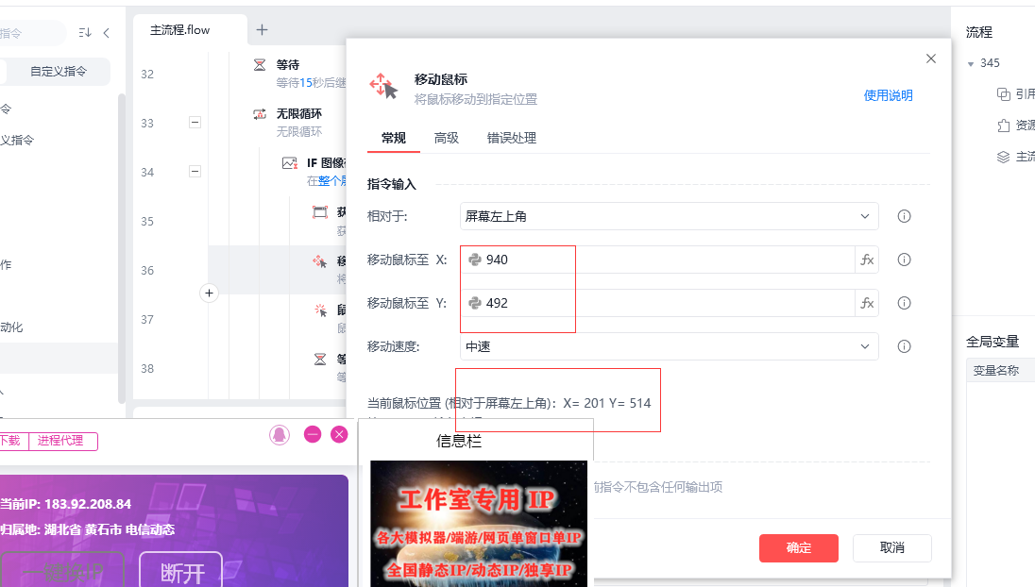Click the 等待 instruction on line 32
This screenshot has height=587, width=1035.
click(288, 64)
